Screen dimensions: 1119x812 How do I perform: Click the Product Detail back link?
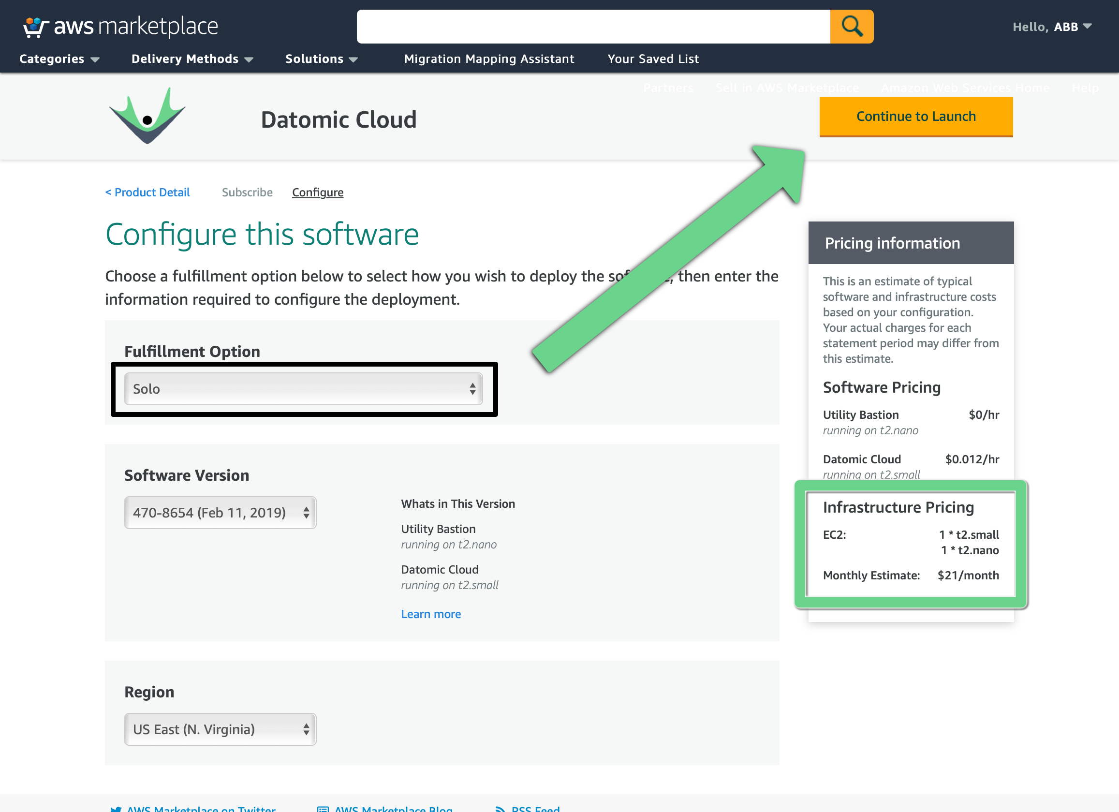147,192
